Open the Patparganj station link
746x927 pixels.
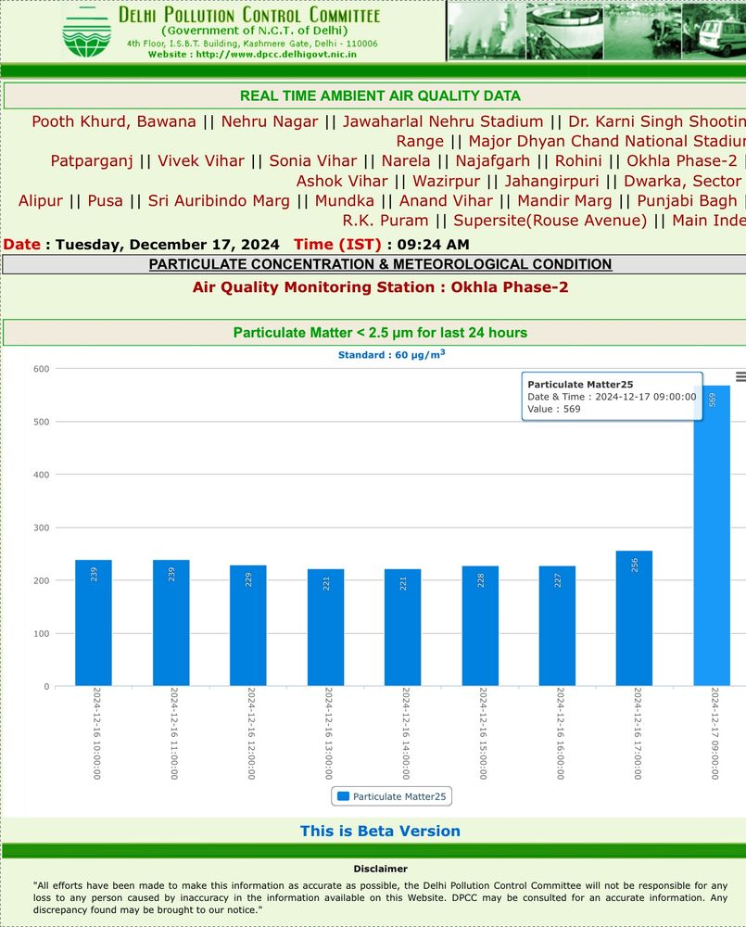92,160
